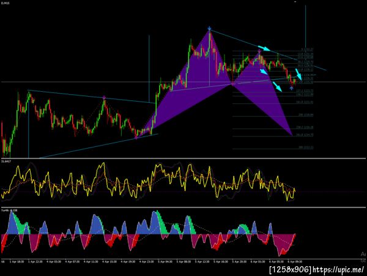Select the blue up arrow below the latest low
Screen dimensions: 367x276
click(x=291, y=88)
